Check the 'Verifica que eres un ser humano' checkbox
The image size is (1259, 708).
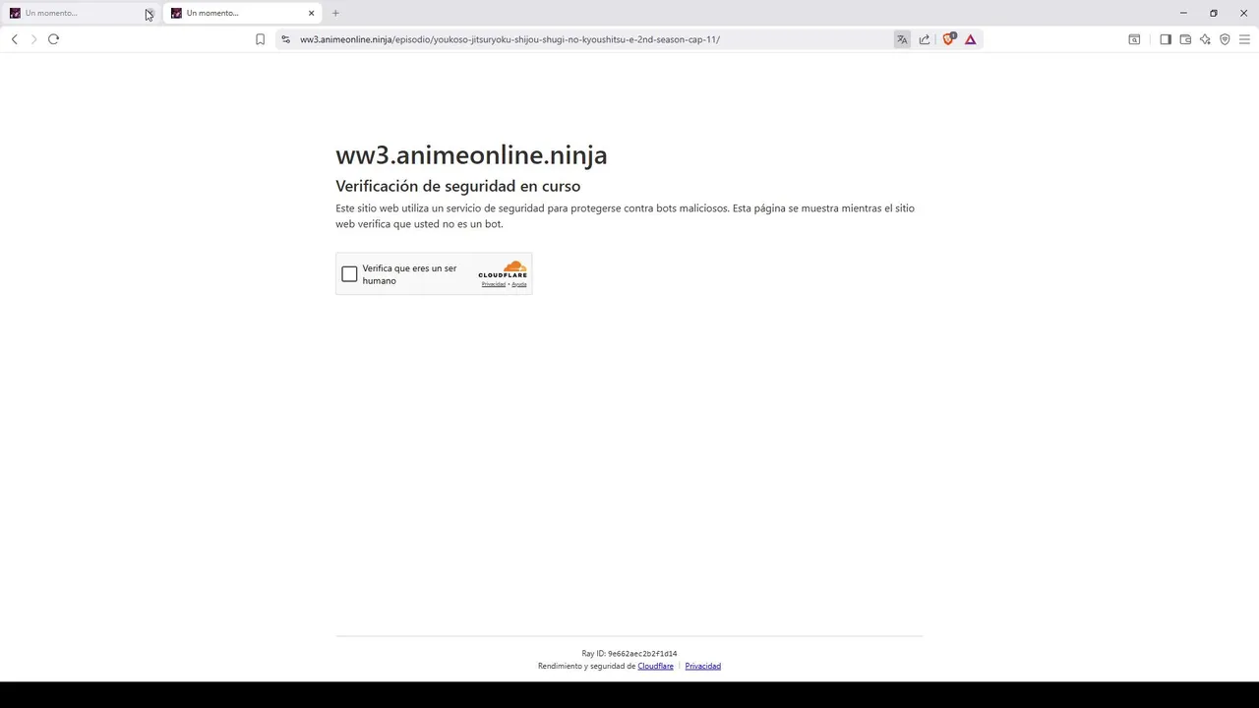(349, 274)
